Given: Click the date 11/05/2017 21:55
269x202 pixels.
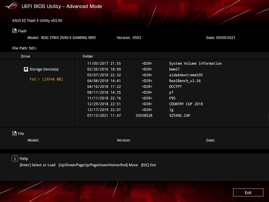Looking at the screenshot, I should (x=104, y=63).
